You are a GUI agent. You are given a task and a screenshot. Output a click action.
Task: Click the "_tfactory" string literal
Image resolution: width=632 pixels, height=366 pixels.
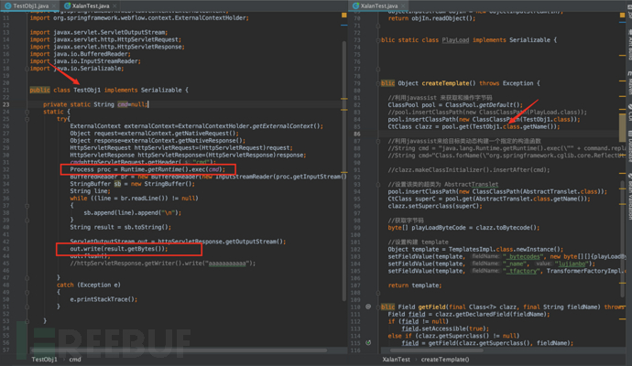tap(521, 271)
